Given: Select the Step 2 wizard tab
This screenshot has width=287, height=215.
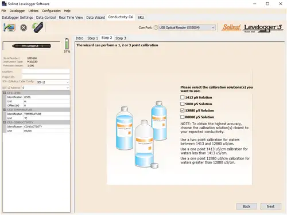Looking at the screenshot, I should [x=107, y=38].
